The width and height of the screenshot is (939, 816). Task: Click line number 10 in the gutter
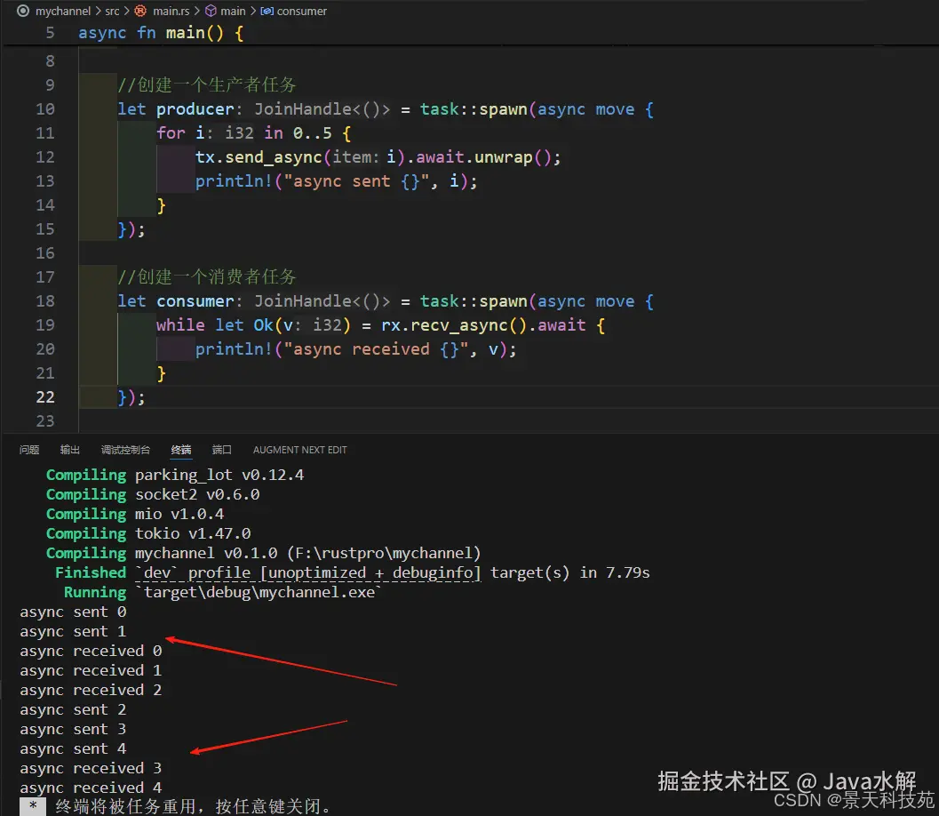[45, 109]
